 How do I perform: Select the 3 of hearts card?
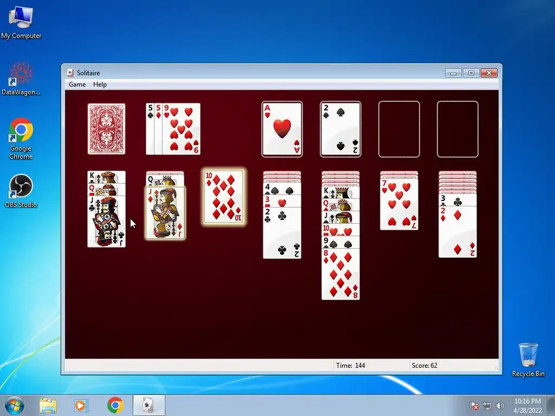pyautogui.click(x=282, y=201)
